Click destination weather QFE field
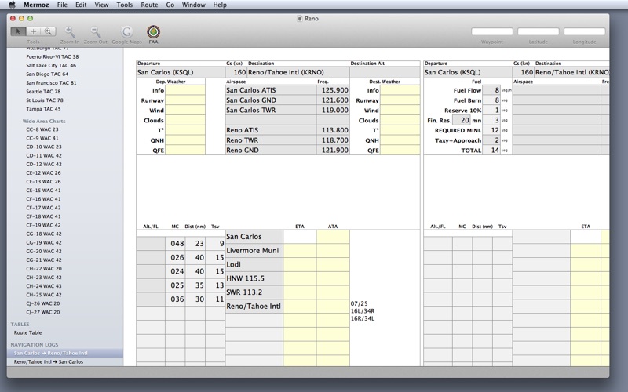 (400, 151)
